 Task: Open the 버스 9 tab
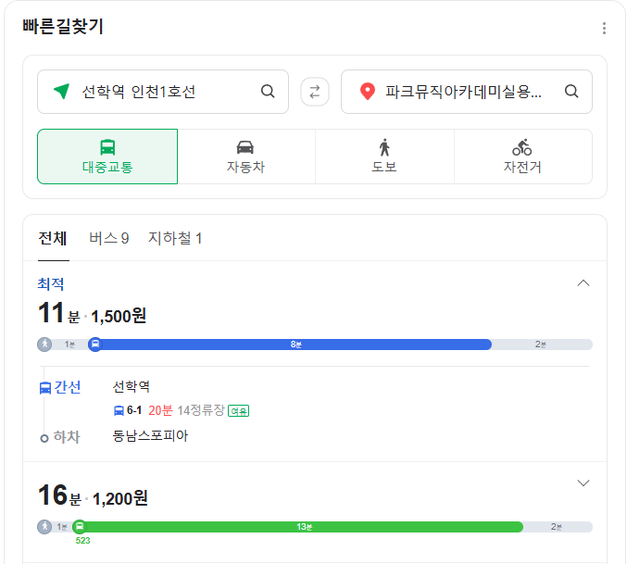tap(108, 239)
